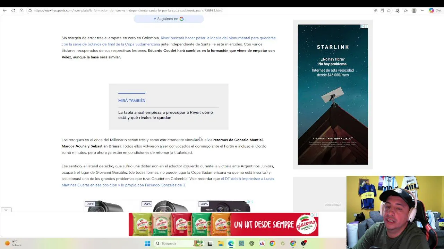Open the favorites list

tap(405, 10)
